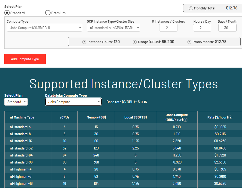Click the Usage (DBUs) help icon

(x=135, y=42)
